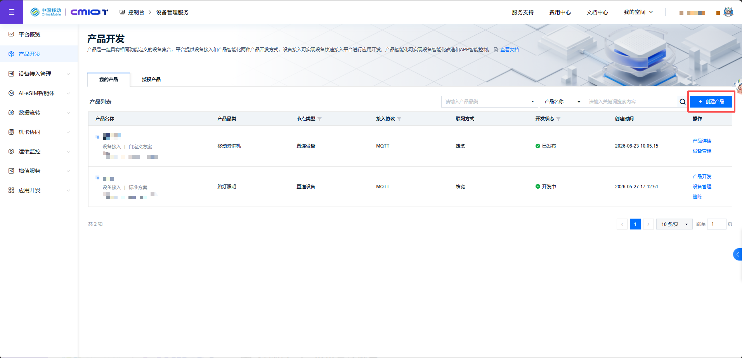
Task: Click the 增值服务 sidebar icon
Action: point(11,171)
